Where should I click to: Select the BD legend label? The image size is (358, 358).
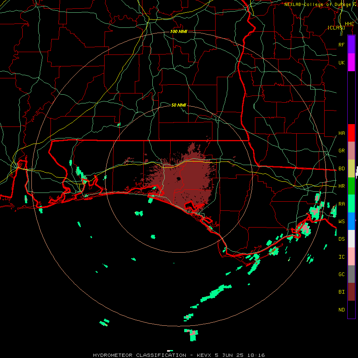[341, 169]
